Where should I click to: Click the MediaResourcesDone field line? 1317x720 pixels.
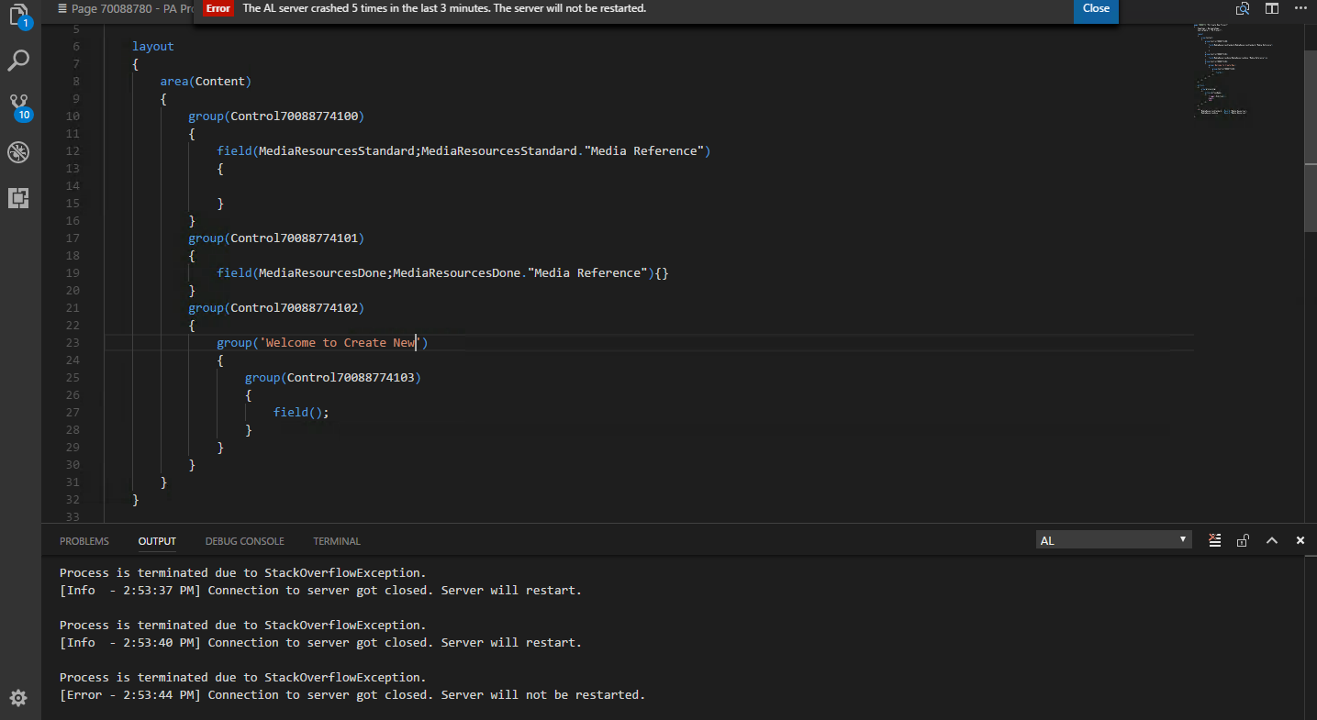pyautogui.click(x=443, y=273)
